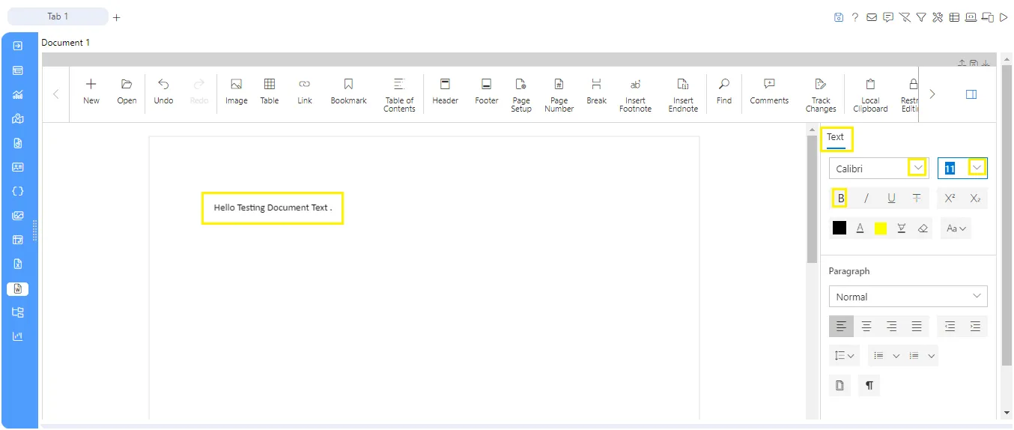Open the Change Case Aa dropdown
Image resolution: width=1014 pixels, height=430 pixels.
click(x=956, y=228)
